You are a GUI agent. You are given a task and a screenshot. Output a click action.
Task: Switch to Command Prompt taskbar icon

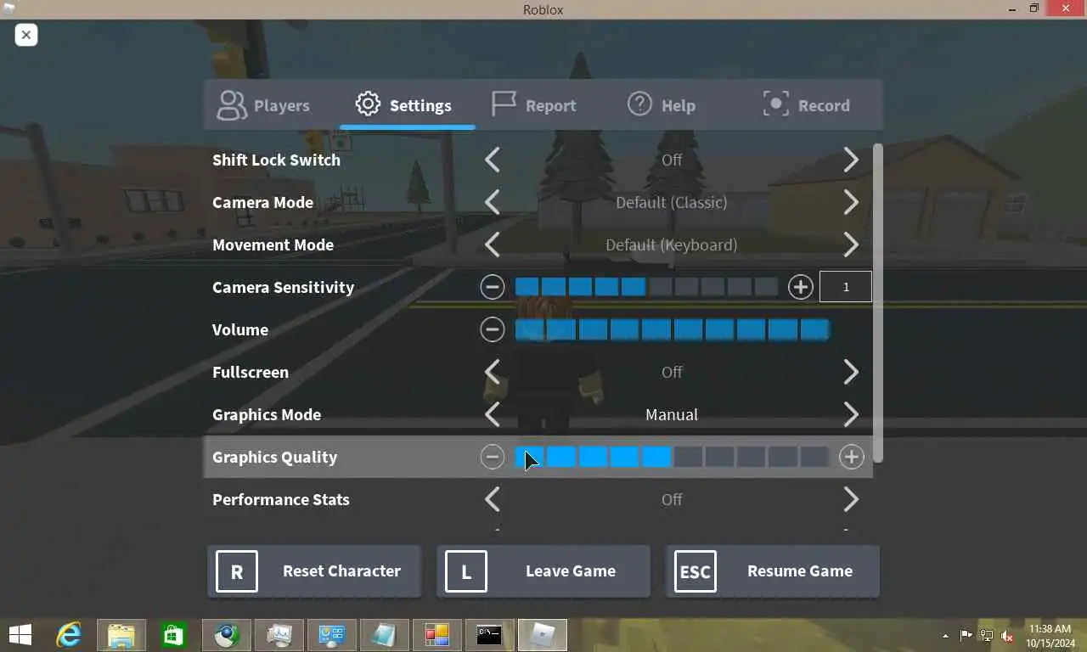[x=489, y=635]
